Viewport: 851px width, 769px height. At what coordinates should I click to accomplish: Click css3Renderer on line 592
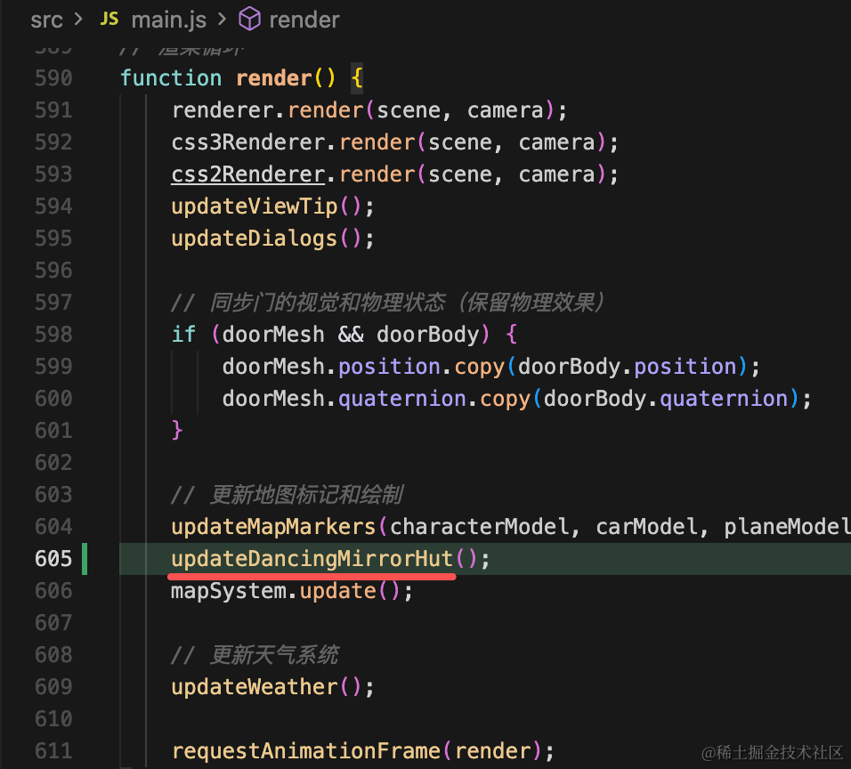(x=248, y=142)
